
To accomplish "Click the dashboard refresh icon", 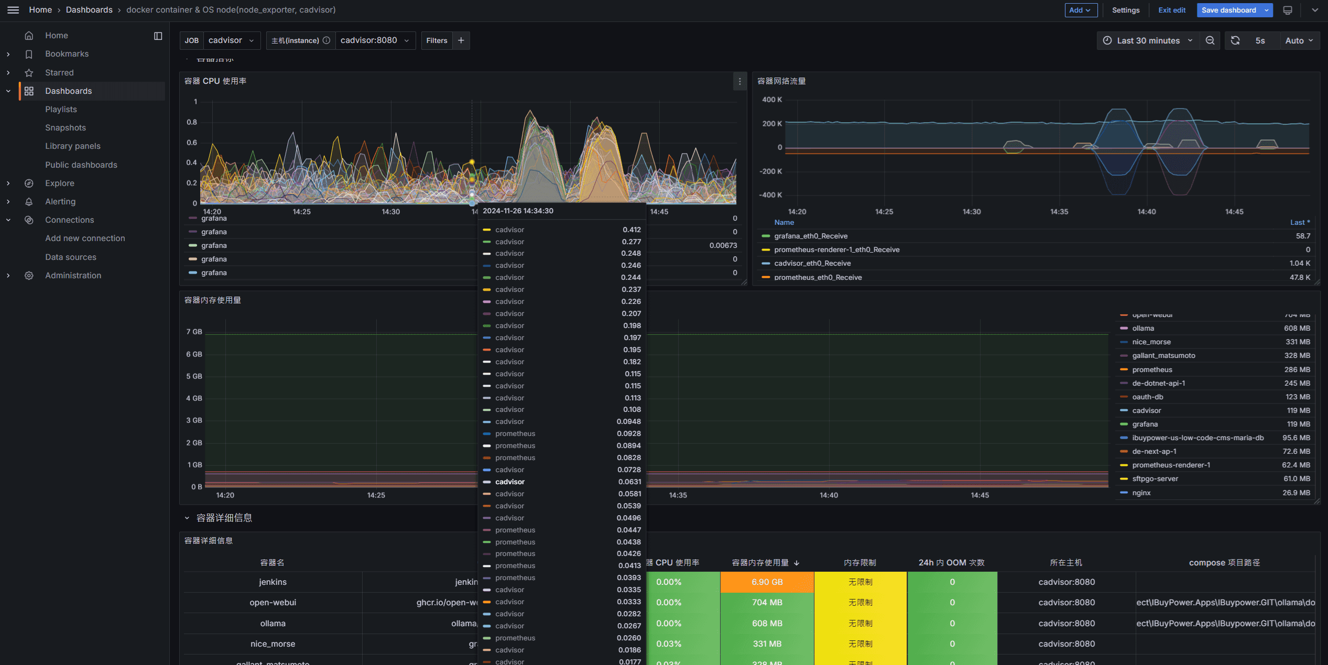I will [x=1235, y=40].
